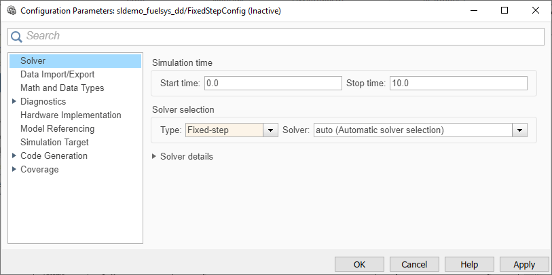Go to Hardware Implementation settings
The height and width of the screenshot is (275, 552).
coord(71,115)
